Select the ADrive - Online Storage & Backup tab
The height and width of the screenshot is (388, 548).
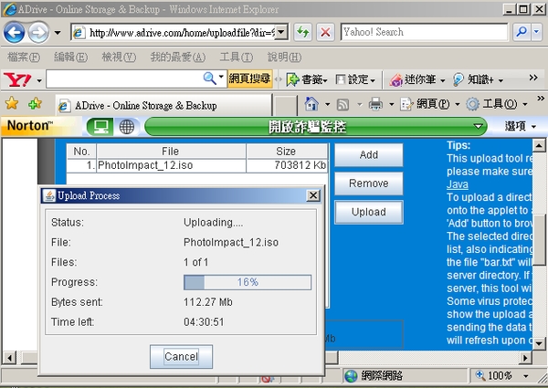[163, 105]
